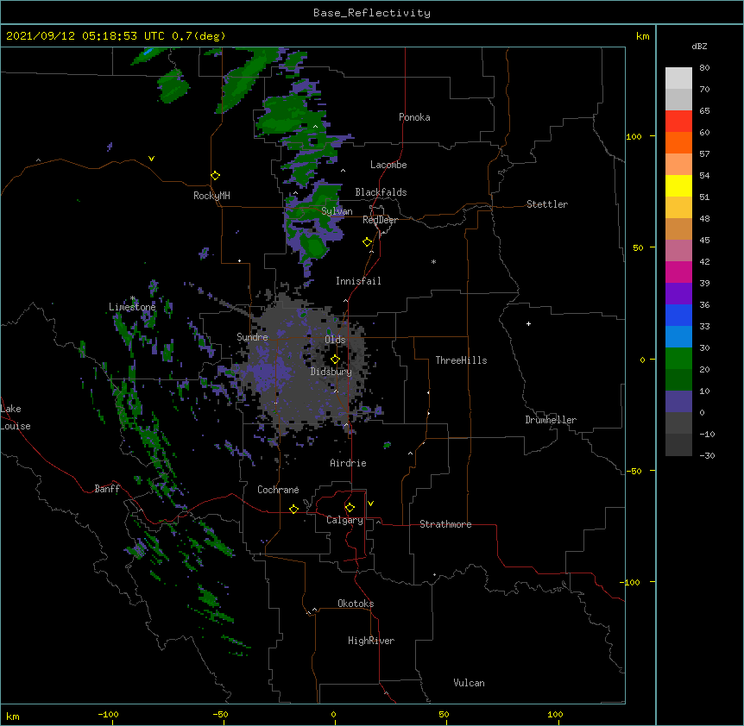Click the yellow diamond marker south of RedDeer

point(368,242)
